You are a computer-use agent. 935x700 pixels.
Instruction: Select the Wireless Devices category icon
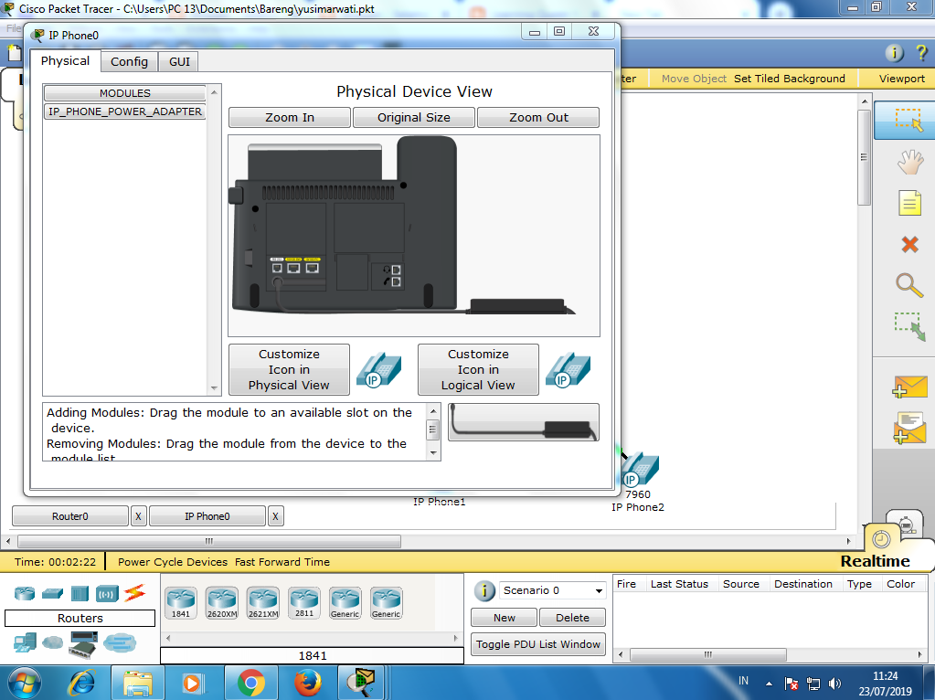coord(107,593)
